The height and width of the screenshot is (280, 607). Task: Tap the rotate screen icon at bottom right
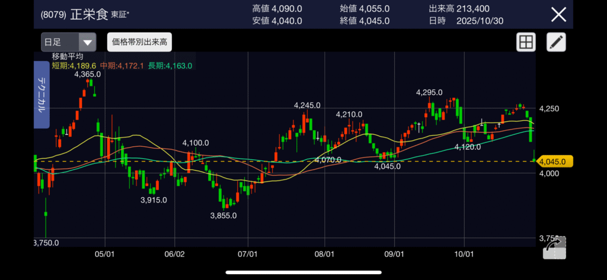(x=554, y=247)
